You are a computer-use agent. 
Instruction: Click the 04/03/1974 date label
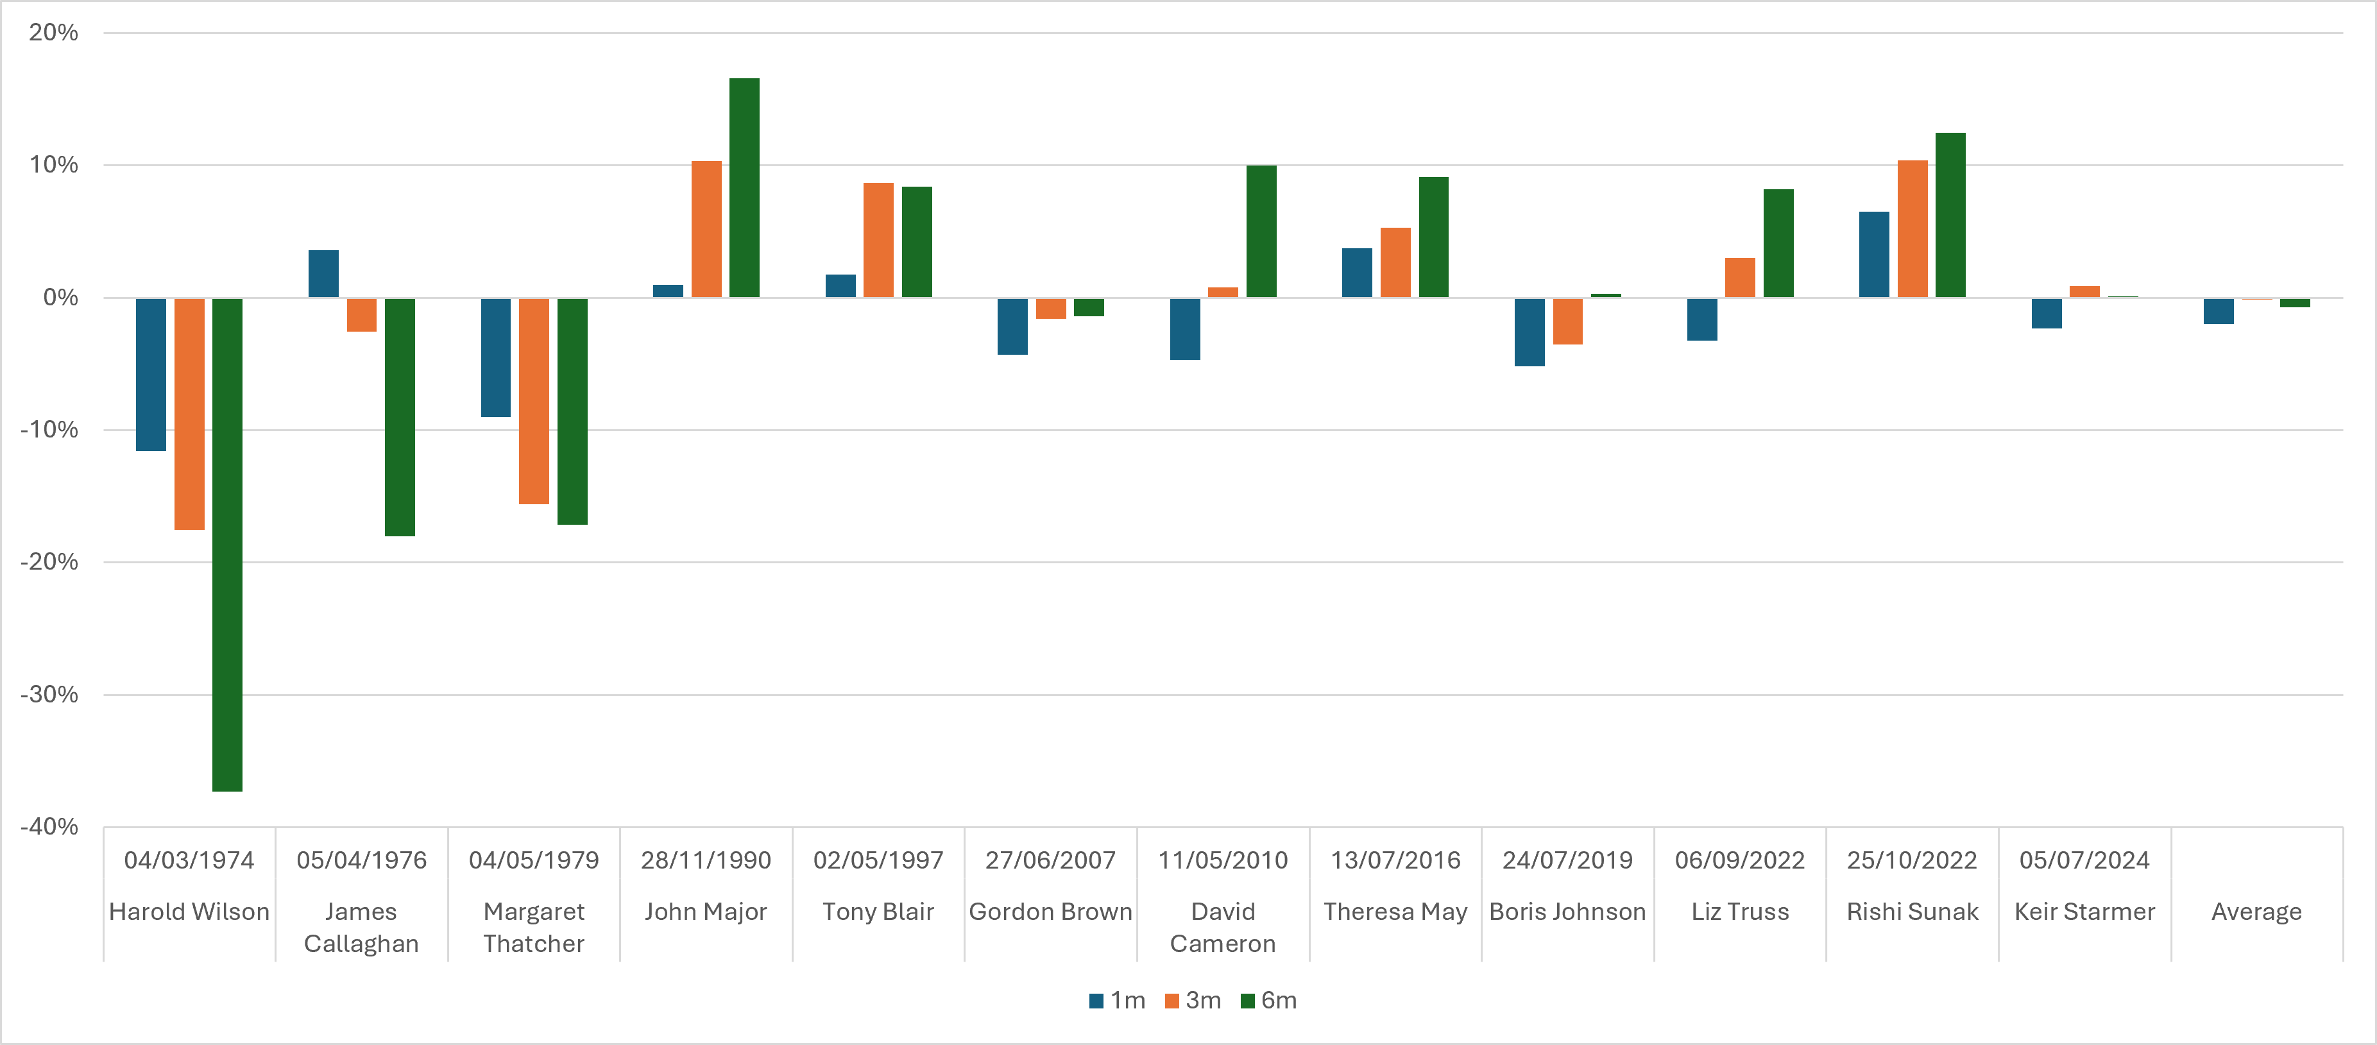point(189,860)
